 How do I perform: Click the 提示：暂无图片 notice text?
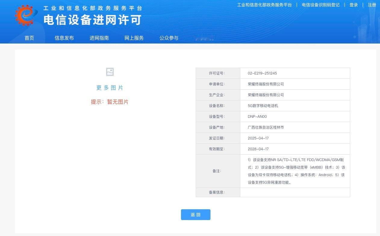(110, 102)
